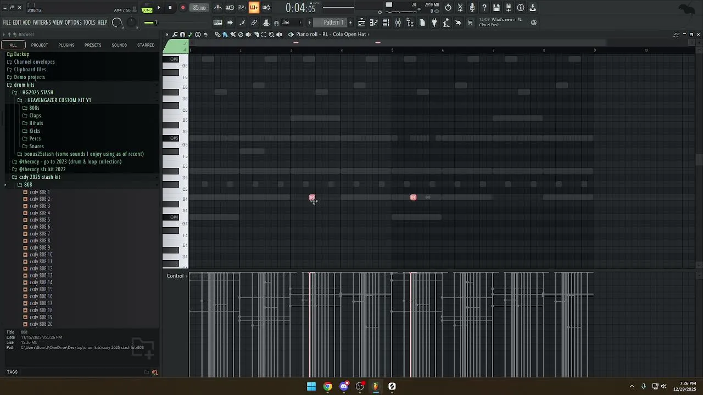This screenshot has width=703, height=395.
Task: Open the pattern options arrow before Pattern 1
Action: coord(310,22)
